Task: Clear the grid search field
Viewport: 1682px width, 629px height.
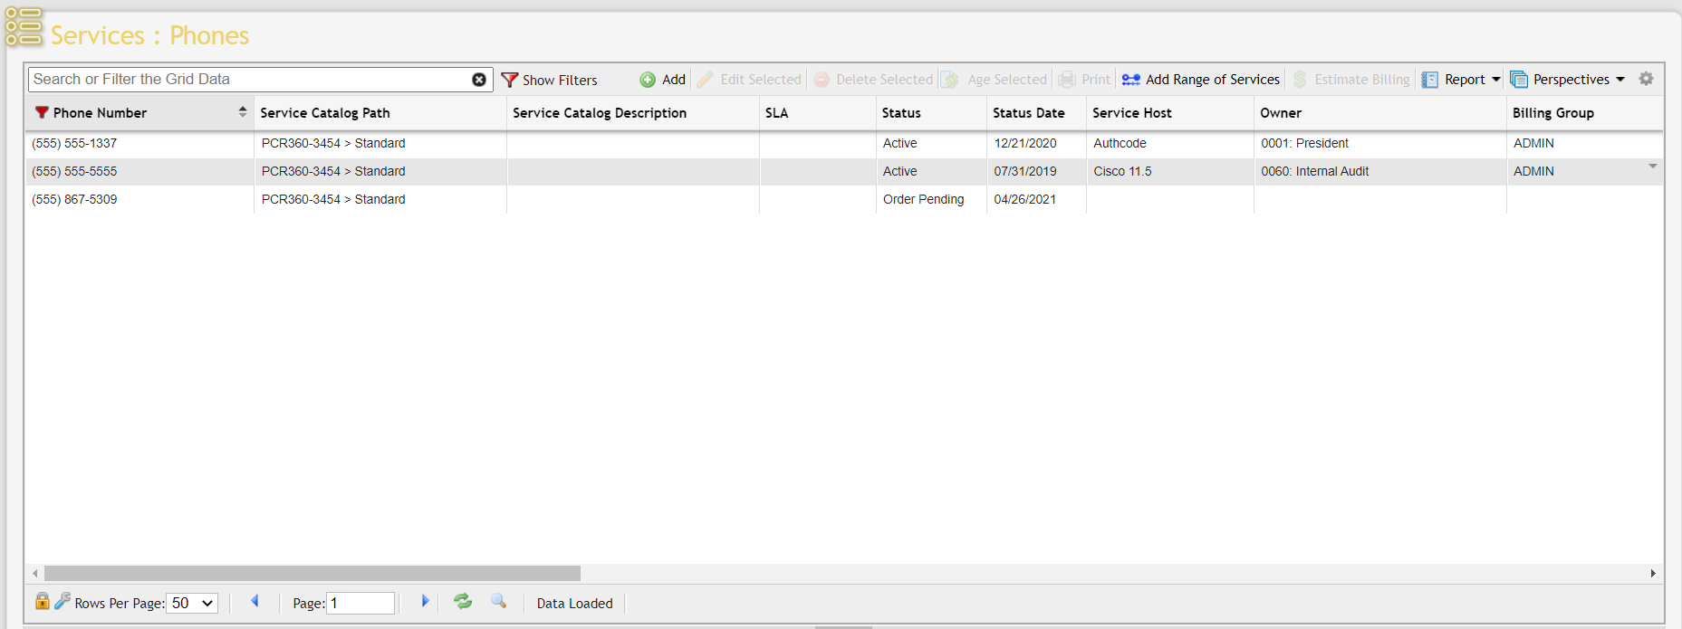Action: pyautogui.click(x=479, y=80)
